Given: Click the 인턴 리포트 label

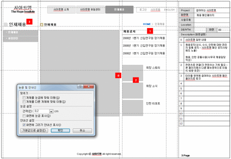Looking at the screenshot, I should tap(153, 103).
